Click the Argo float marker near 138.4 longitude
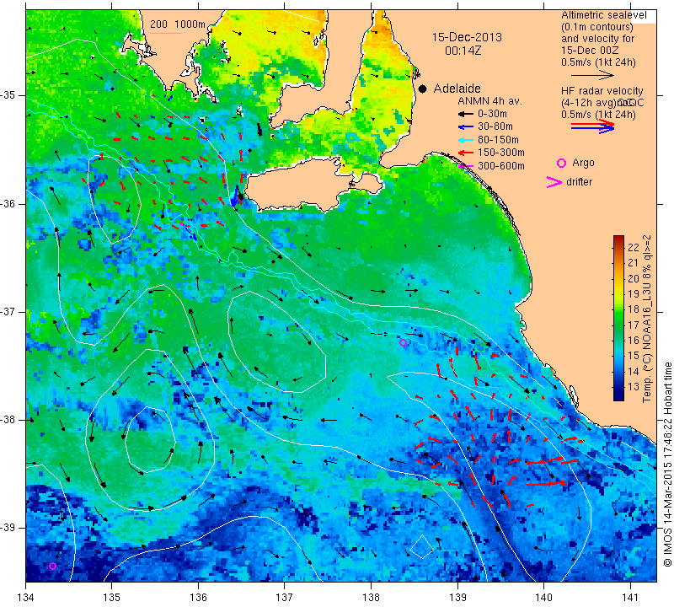Viewport: 674px width, 607px height. 403,343
